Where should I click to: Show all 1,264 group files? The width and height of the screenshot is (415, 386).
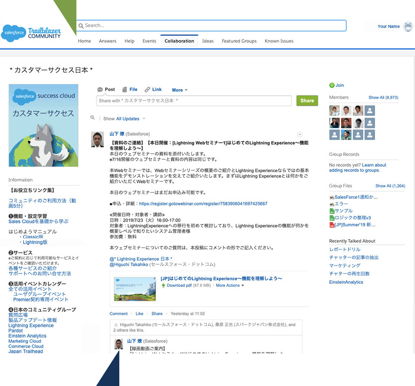point(390,186)
